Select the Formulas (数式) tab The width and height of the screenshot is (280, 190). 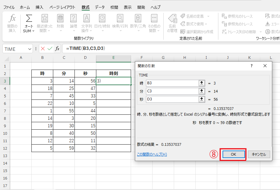pyautogui.click(x=86, y=7)
